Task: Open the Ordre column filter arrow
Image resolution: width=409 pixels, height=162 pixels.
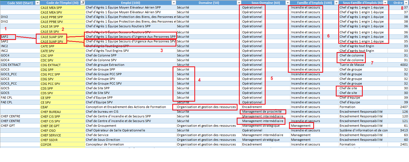Action: pos(406,3)
